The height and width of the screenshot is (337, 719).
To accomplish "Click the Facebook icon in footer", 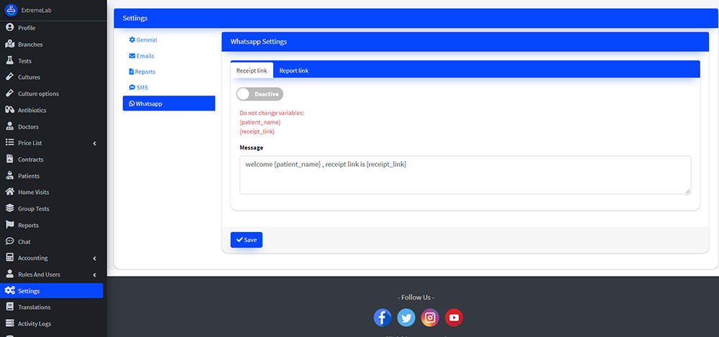I will 383,317.
